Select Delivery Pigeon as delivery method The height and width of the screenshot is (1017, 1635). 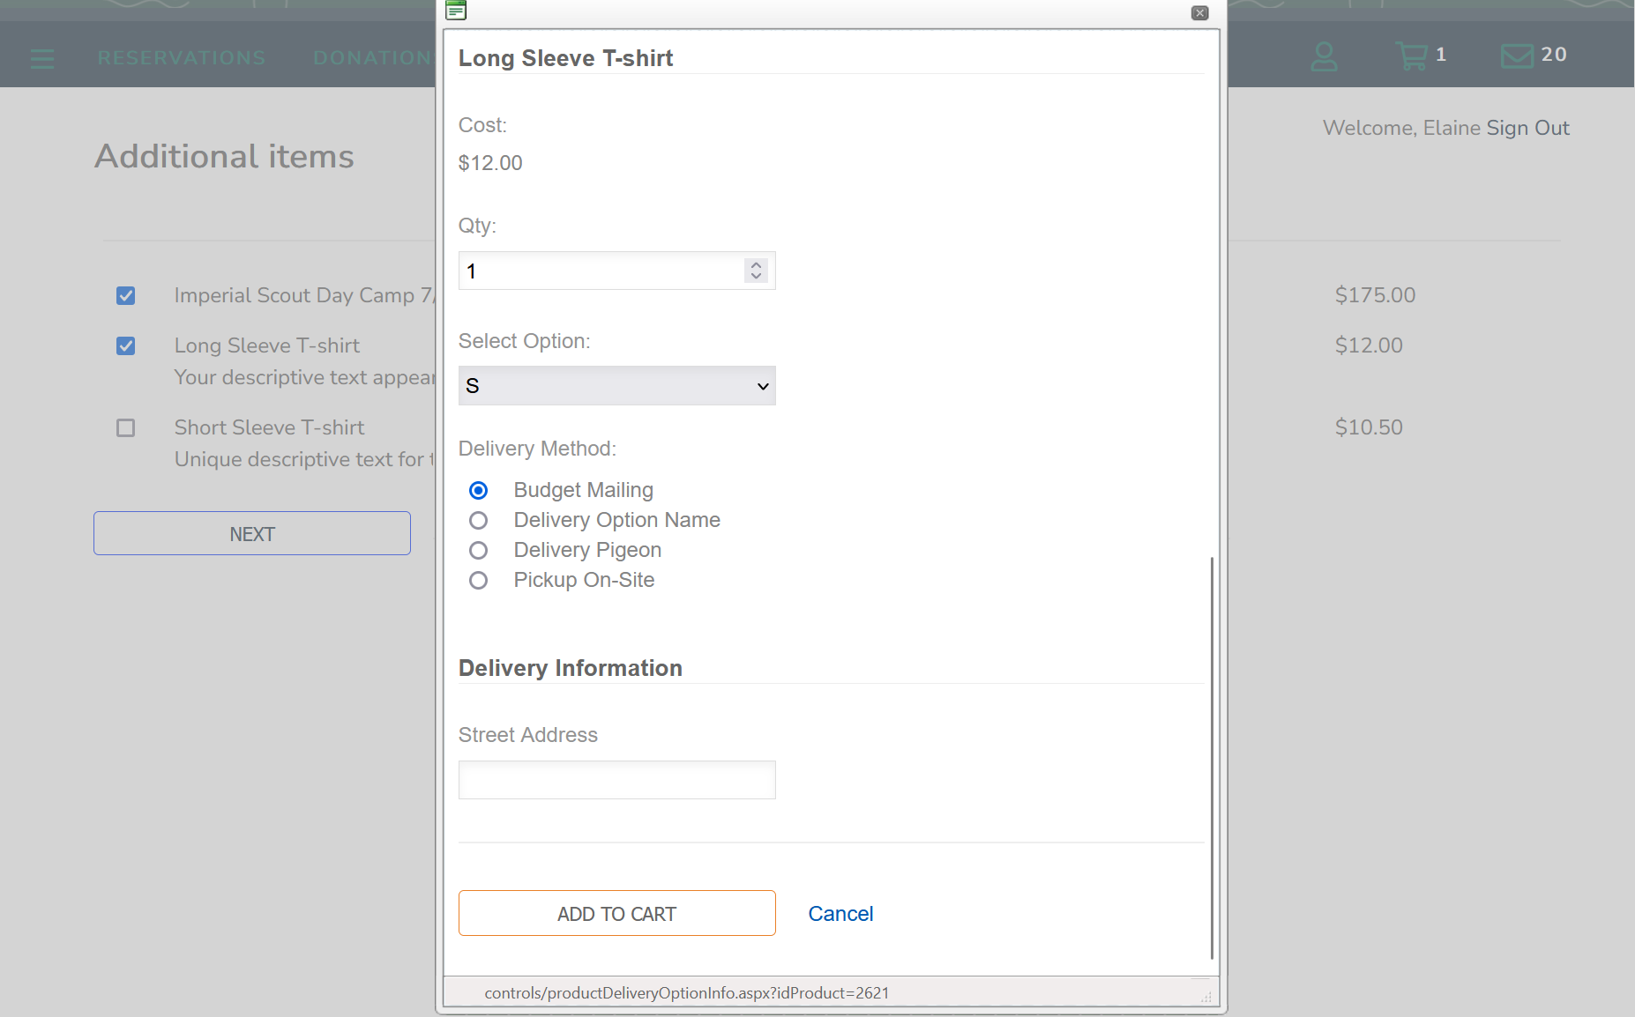478,550
